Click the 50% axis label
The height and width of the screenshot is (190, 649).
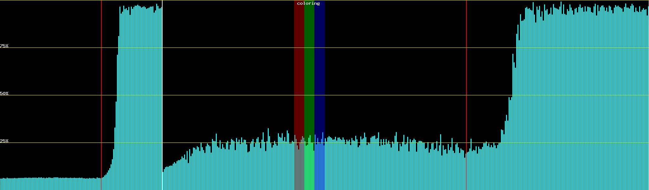click(4, 93)
